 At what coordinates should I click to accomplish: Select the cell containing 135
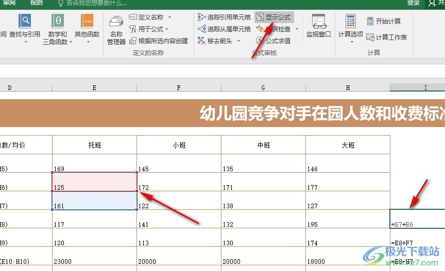264,164
